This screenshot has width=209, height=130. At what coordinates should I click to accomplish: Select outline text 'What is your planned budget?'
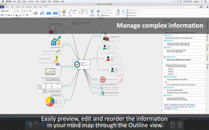coord(175,90)
